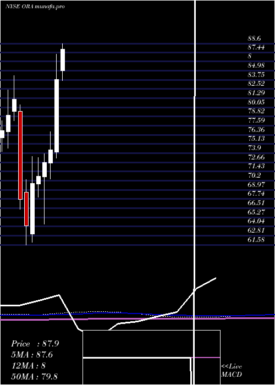The width and height of the screenshot is (275, 385).
Task: Click the tallest white candlestick body
Action: pyautogui.click(x=57, y=116)
